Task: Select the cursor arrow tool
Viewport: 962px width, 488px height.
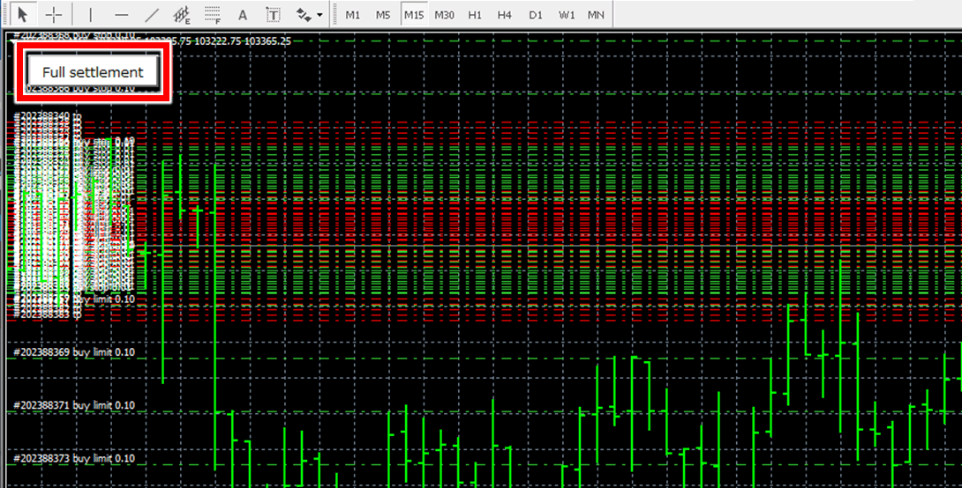Action: point(23,14)
